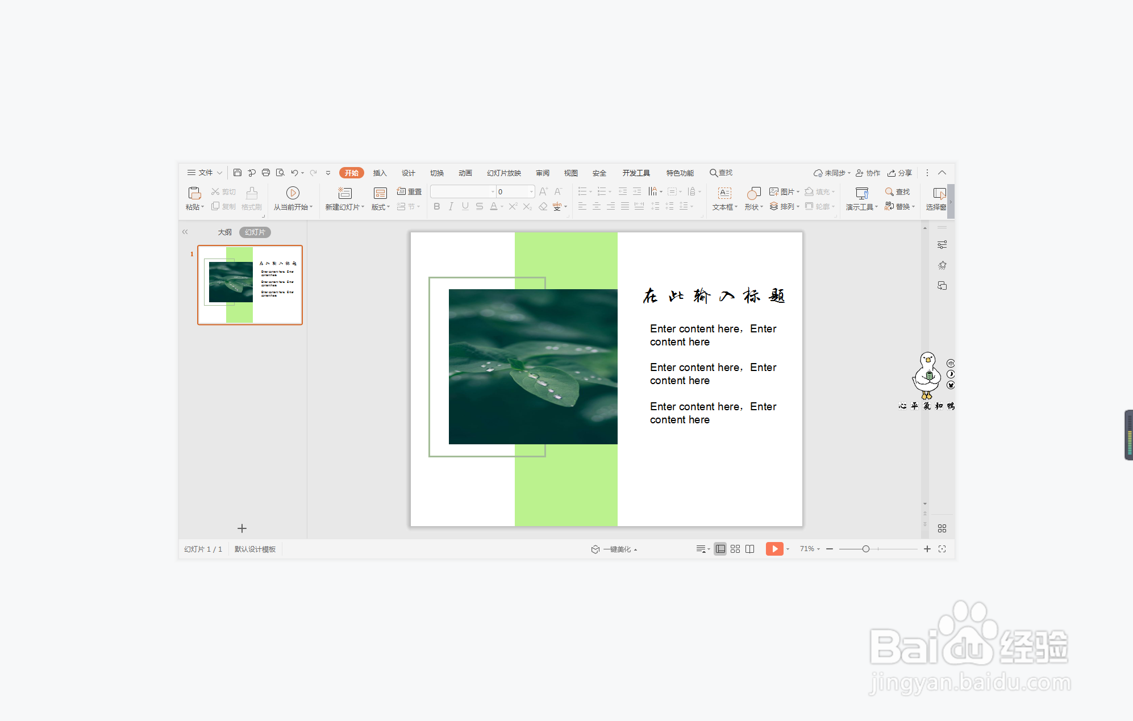The image size is (1133, 721).
Task: Click the Paste clipboard icon
Action: pos(194,193)
